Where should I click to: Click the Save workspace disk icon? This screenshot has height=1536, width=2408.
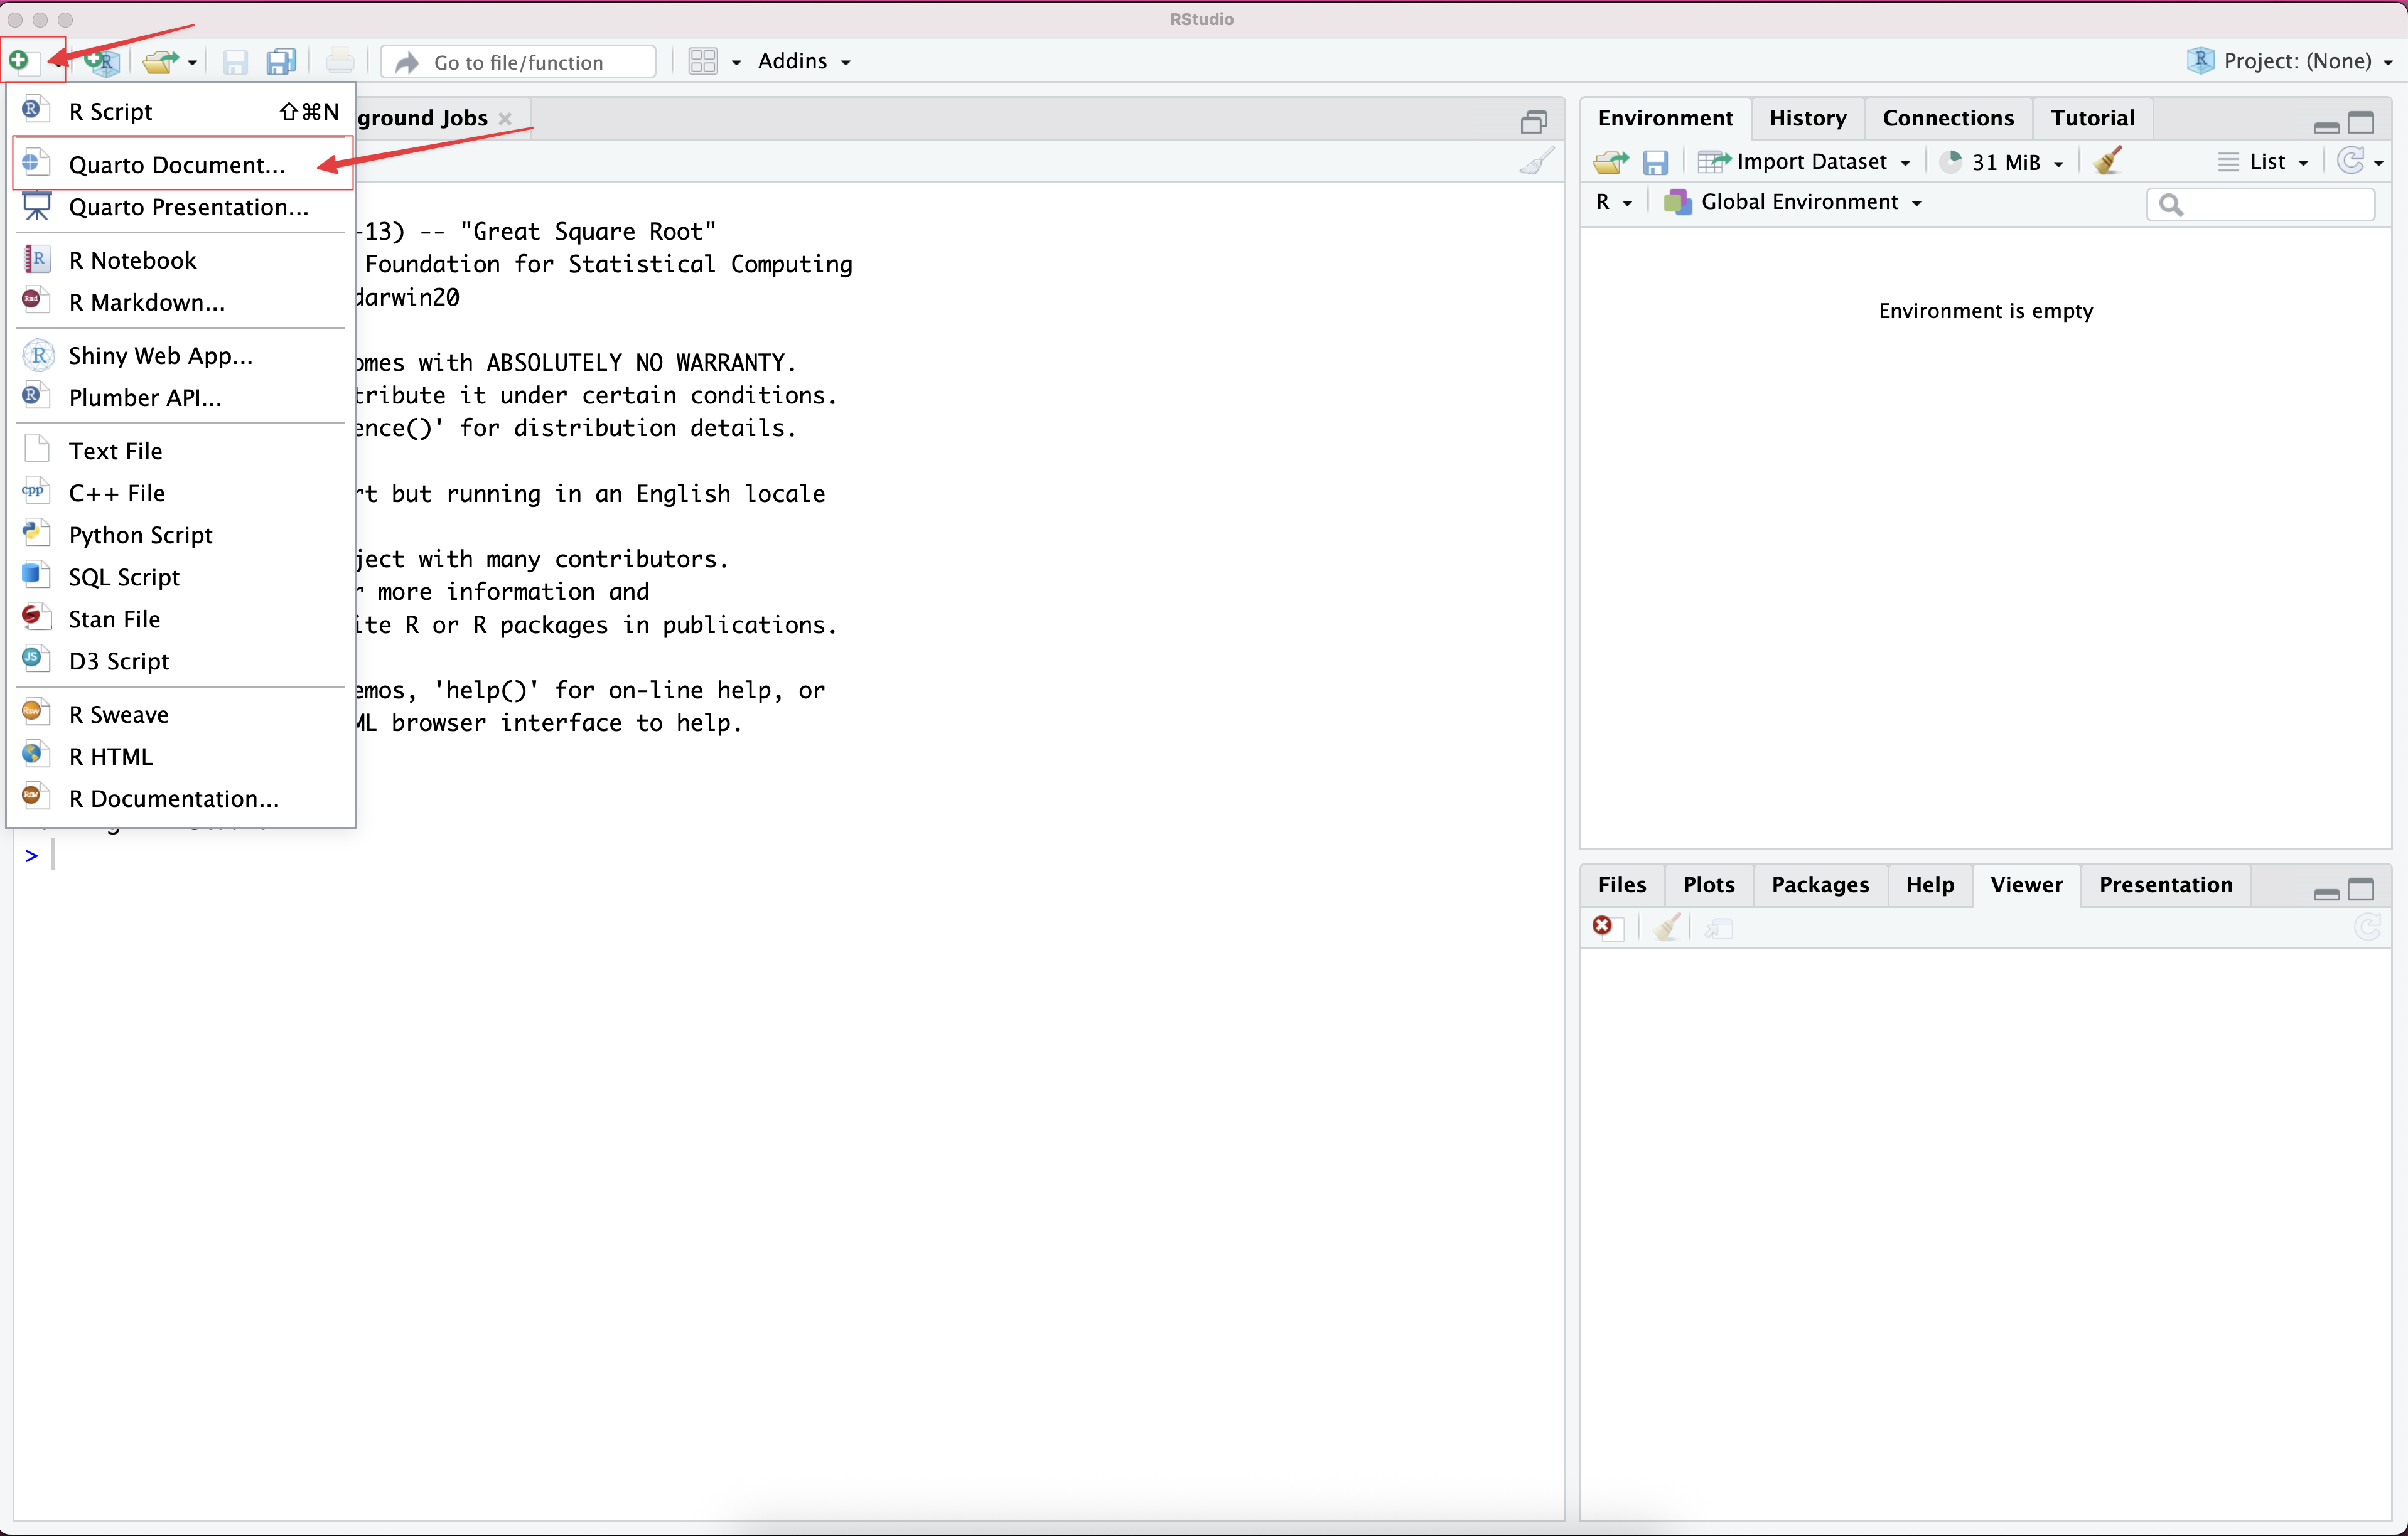1656,162
